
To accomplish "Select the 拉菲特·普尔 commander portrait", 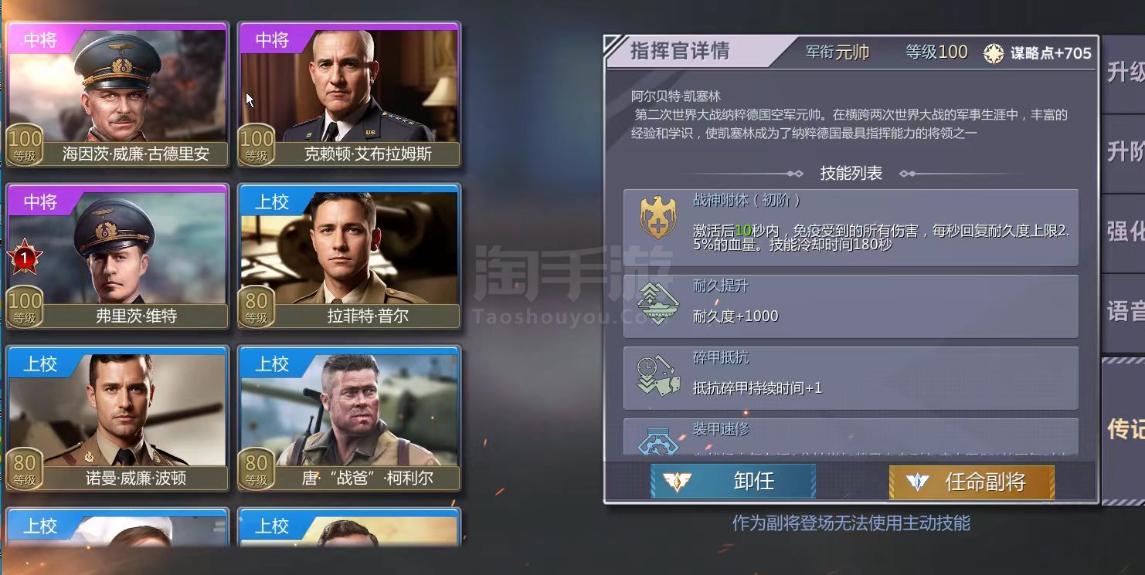I will click(349, 256).
